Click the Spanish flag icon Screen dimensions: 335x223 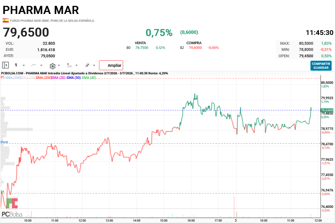[x=6, y=20]
